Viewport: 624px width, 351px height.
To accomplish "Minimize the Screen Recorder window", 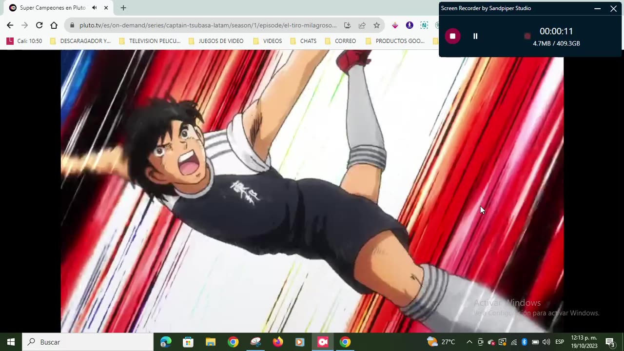I will click(597, 8).
